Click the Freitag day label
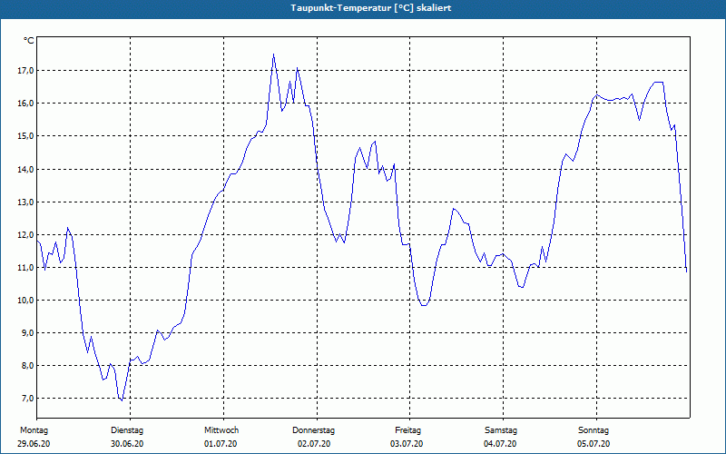The height and width of the screenshot is (454, 726). pyautogui.click(x=407, y=430)
